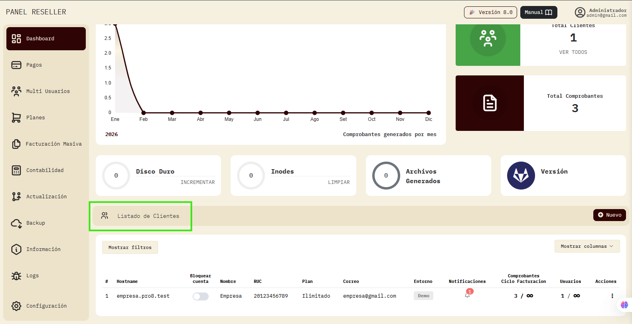Click the Versión GitLab fox icon

521,176
